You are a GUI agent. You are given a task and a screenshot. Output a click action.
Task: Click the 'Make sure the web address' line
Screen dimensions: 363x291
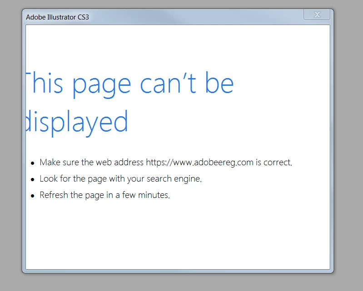166,163
